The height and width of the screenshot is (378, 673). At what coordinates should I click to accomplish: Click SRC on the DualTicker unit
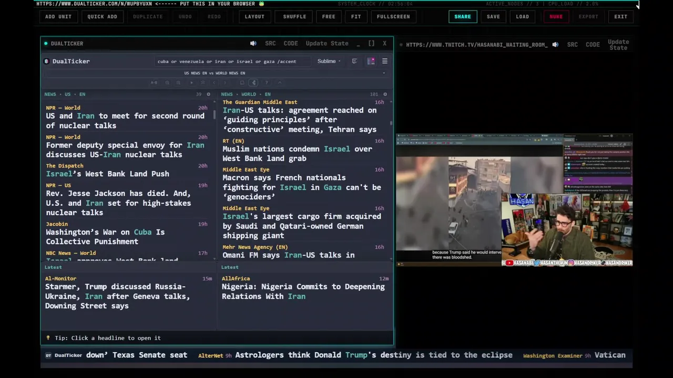(270, 44)
